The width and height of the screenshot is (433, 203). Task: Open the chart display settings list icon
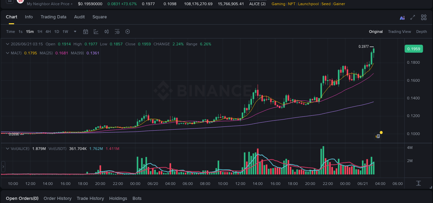coord(117,32)
